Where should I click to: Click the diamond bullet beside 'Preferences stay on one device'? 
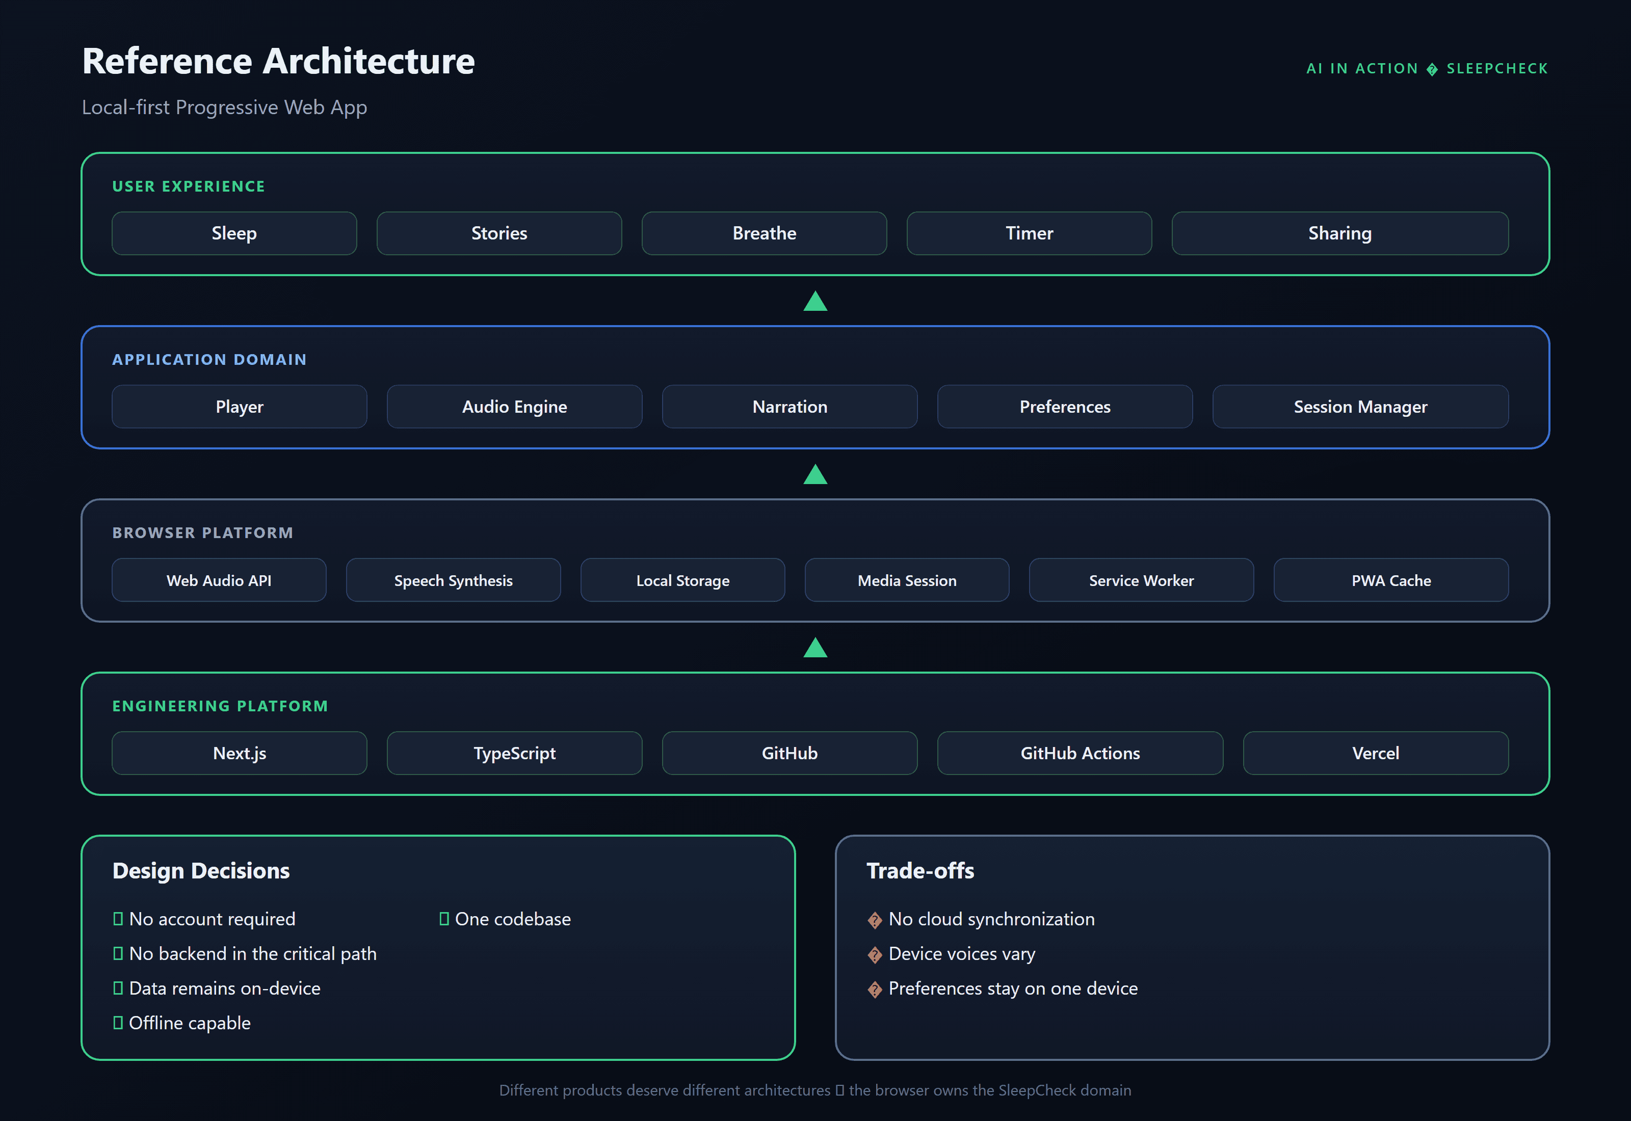pyautogui.click(x=875, y=990)
